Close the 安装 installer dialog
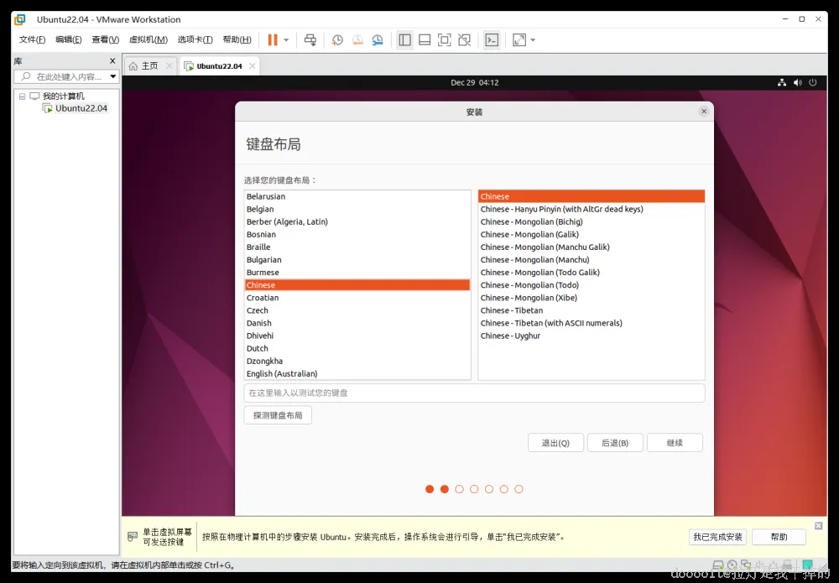Viewport: 839px width, 583px height. (704, 112)
